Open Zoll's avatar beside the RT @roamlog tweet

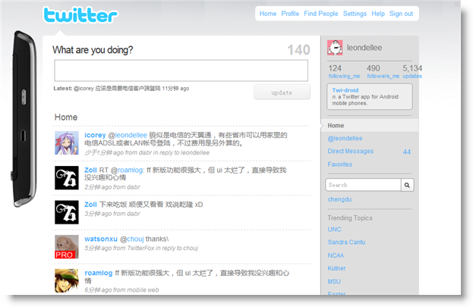click(67, 177)
